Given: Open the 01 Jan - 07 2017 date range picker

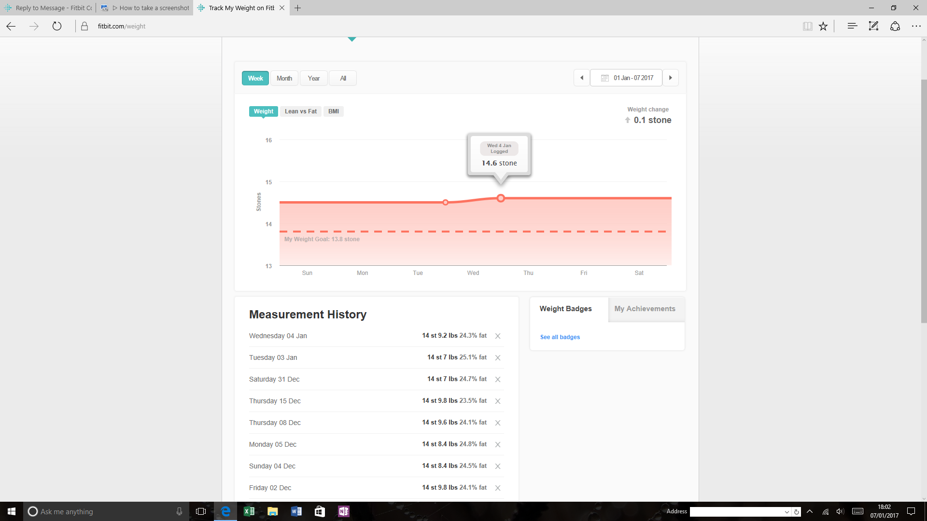Looking at the screenshot, I should [x=626, y=78].
